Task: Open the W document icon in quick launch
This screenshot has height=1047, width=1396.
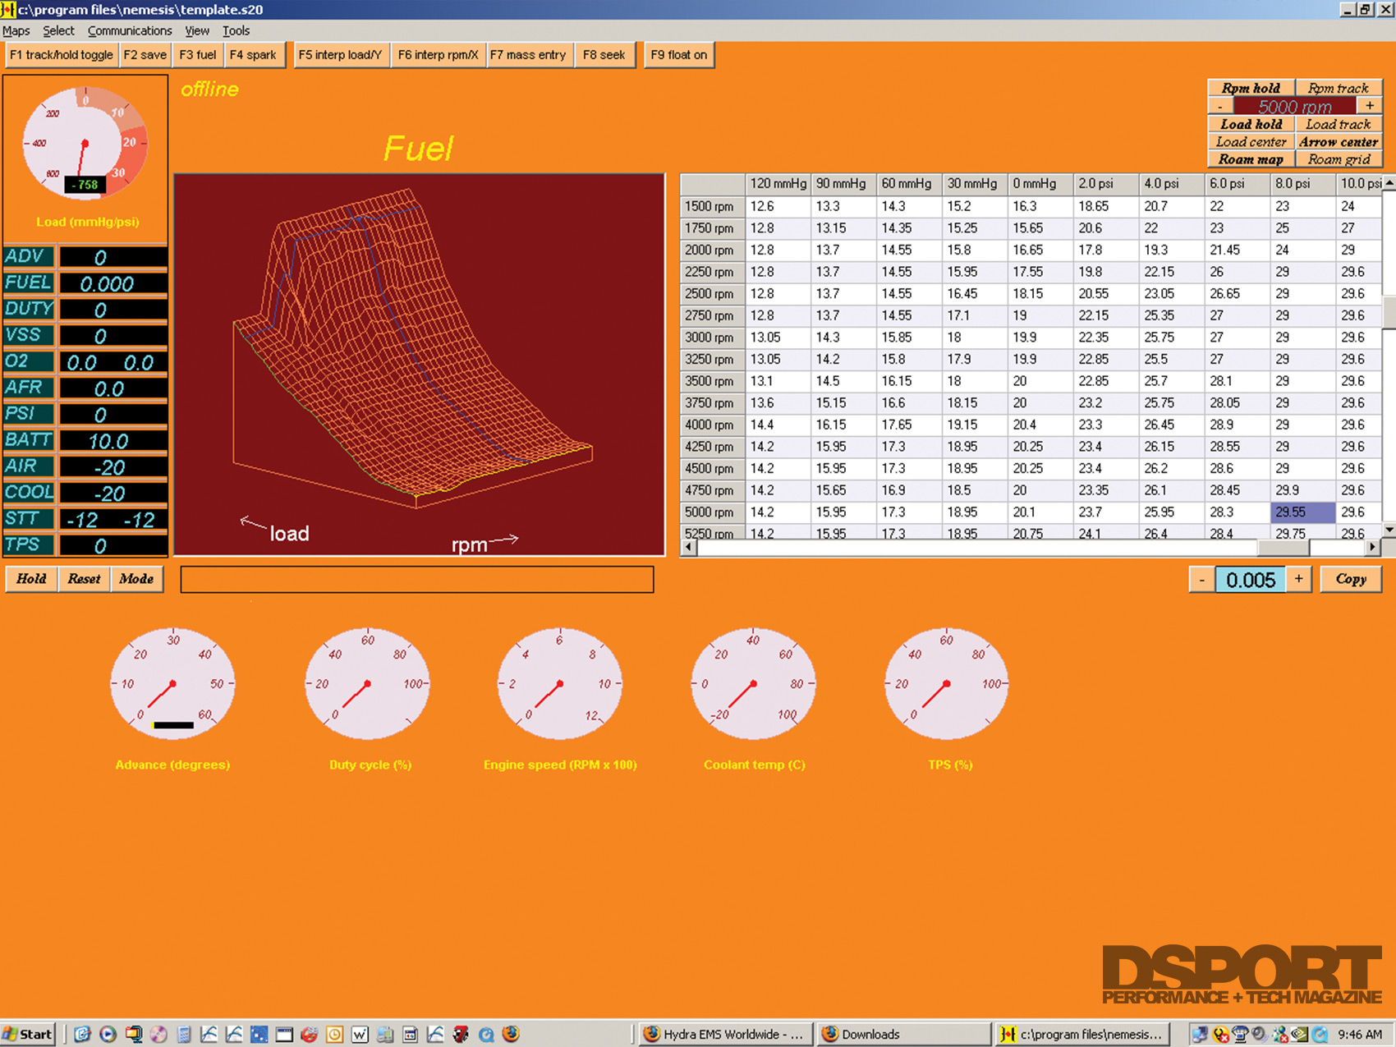Action: (x=360, y=1034)
